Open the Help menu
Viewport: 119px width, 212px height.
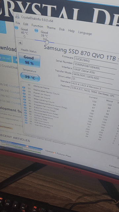click(71, 31)
